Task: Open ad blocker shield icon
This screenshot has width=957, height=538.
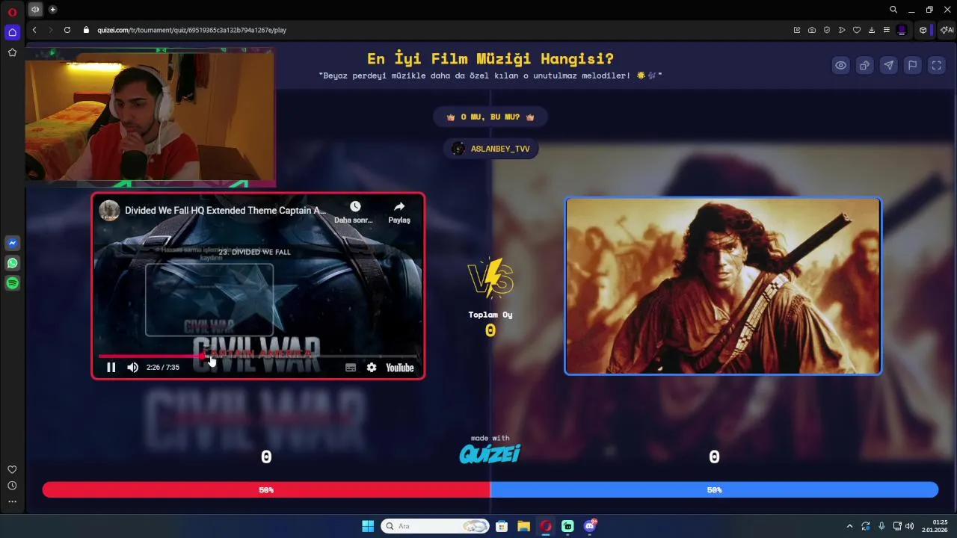Action: tap(827, 30)
